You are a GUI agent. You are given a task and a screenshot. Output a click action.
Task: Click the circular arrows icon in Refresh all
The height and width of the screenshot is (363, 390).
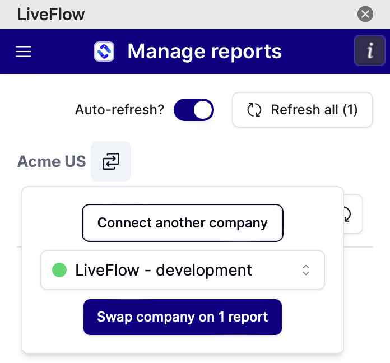(x=254, y=110)
